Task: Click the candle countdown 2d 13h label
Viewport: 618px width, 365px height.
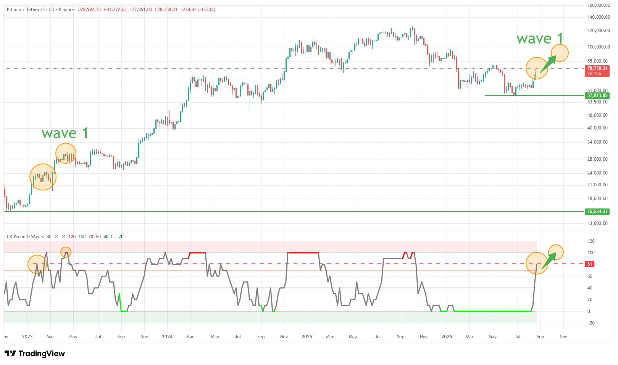Action: click(x=594, y=74)
